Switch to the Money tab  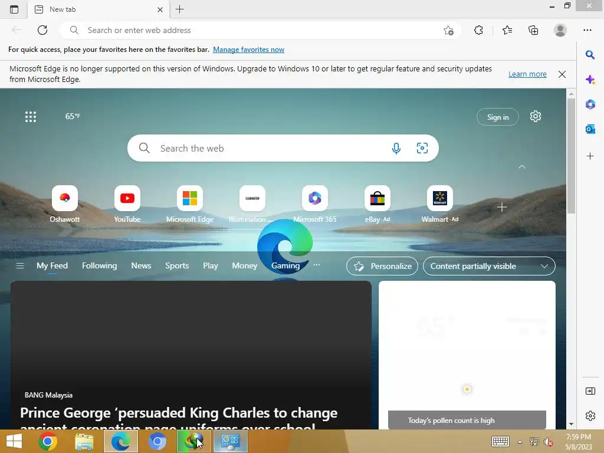[x=245, y=266]
